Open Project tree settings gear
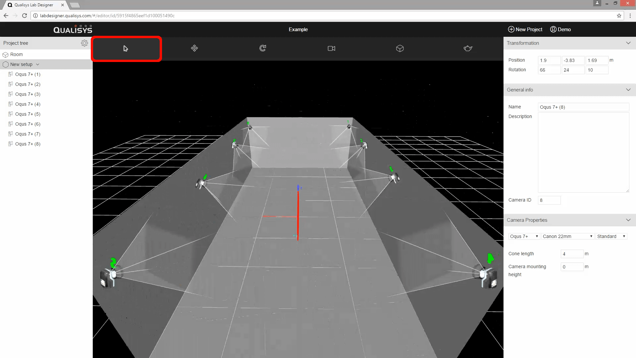Image resolution: width=636 pixels, height=358 pixels. click(84, 43)
